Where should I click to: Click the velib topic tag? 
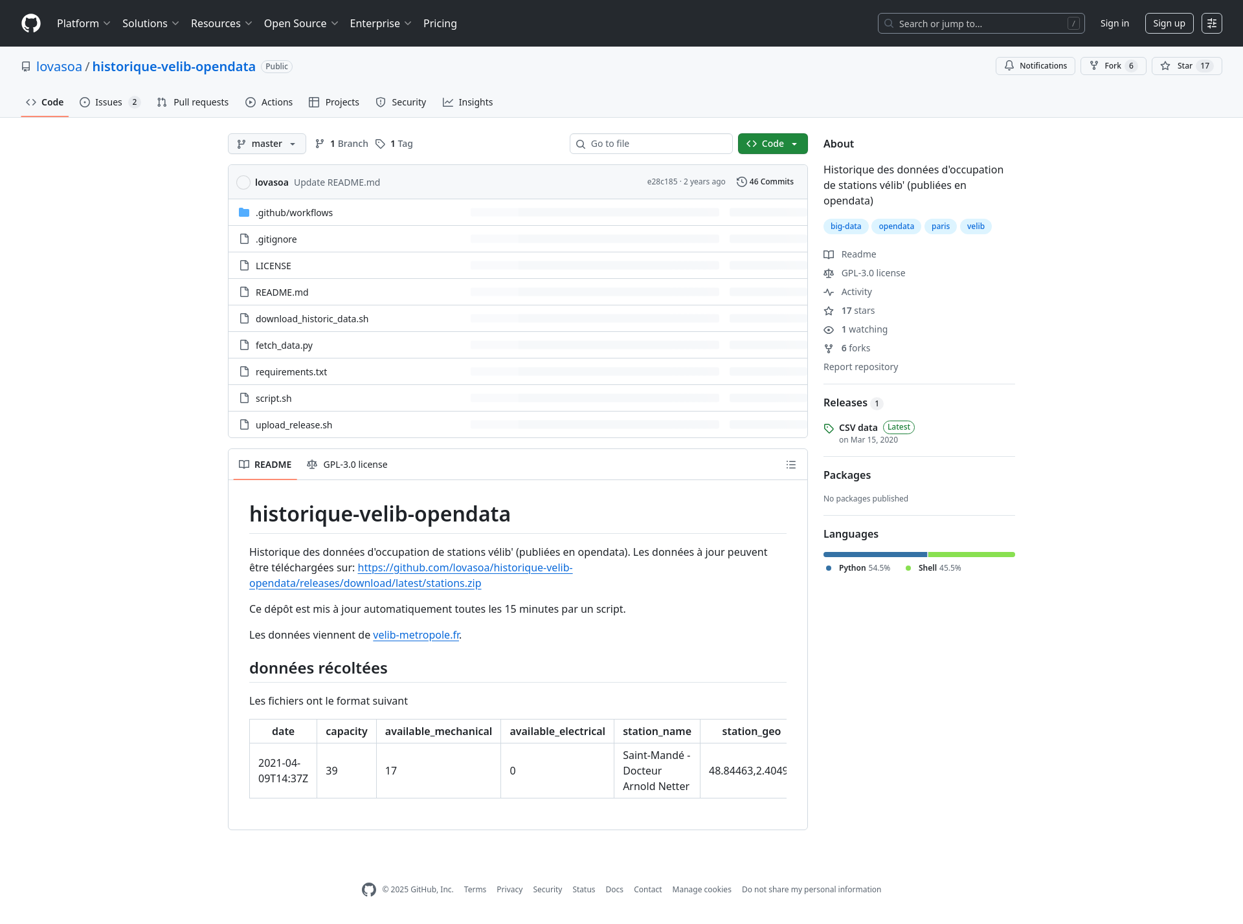(x=976, y=226)
